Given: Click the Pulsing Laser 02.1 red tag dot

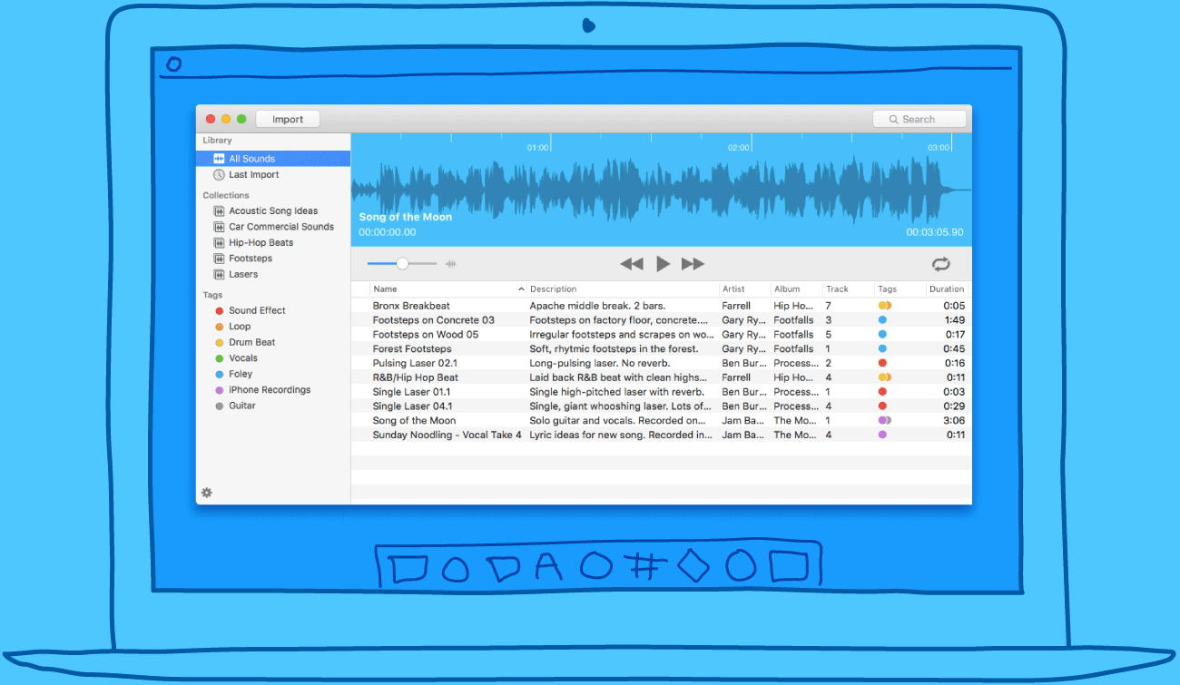Looking at the screenshot, I should [x=882, y=363].
